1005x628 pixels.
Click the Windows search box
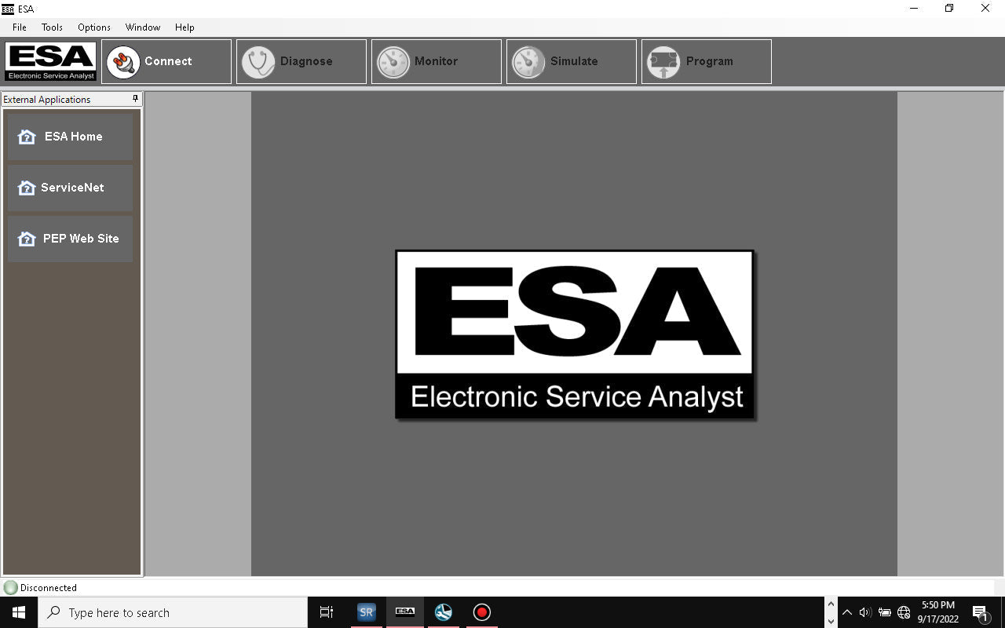pos(173,612)
